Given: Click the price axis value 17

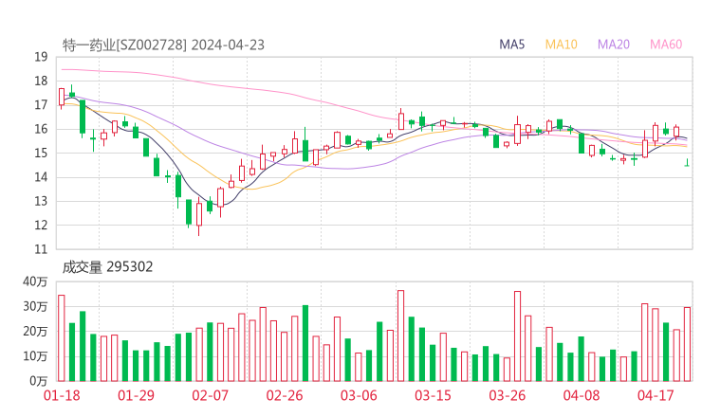Looking at the screenshot, I should [41, 105].
